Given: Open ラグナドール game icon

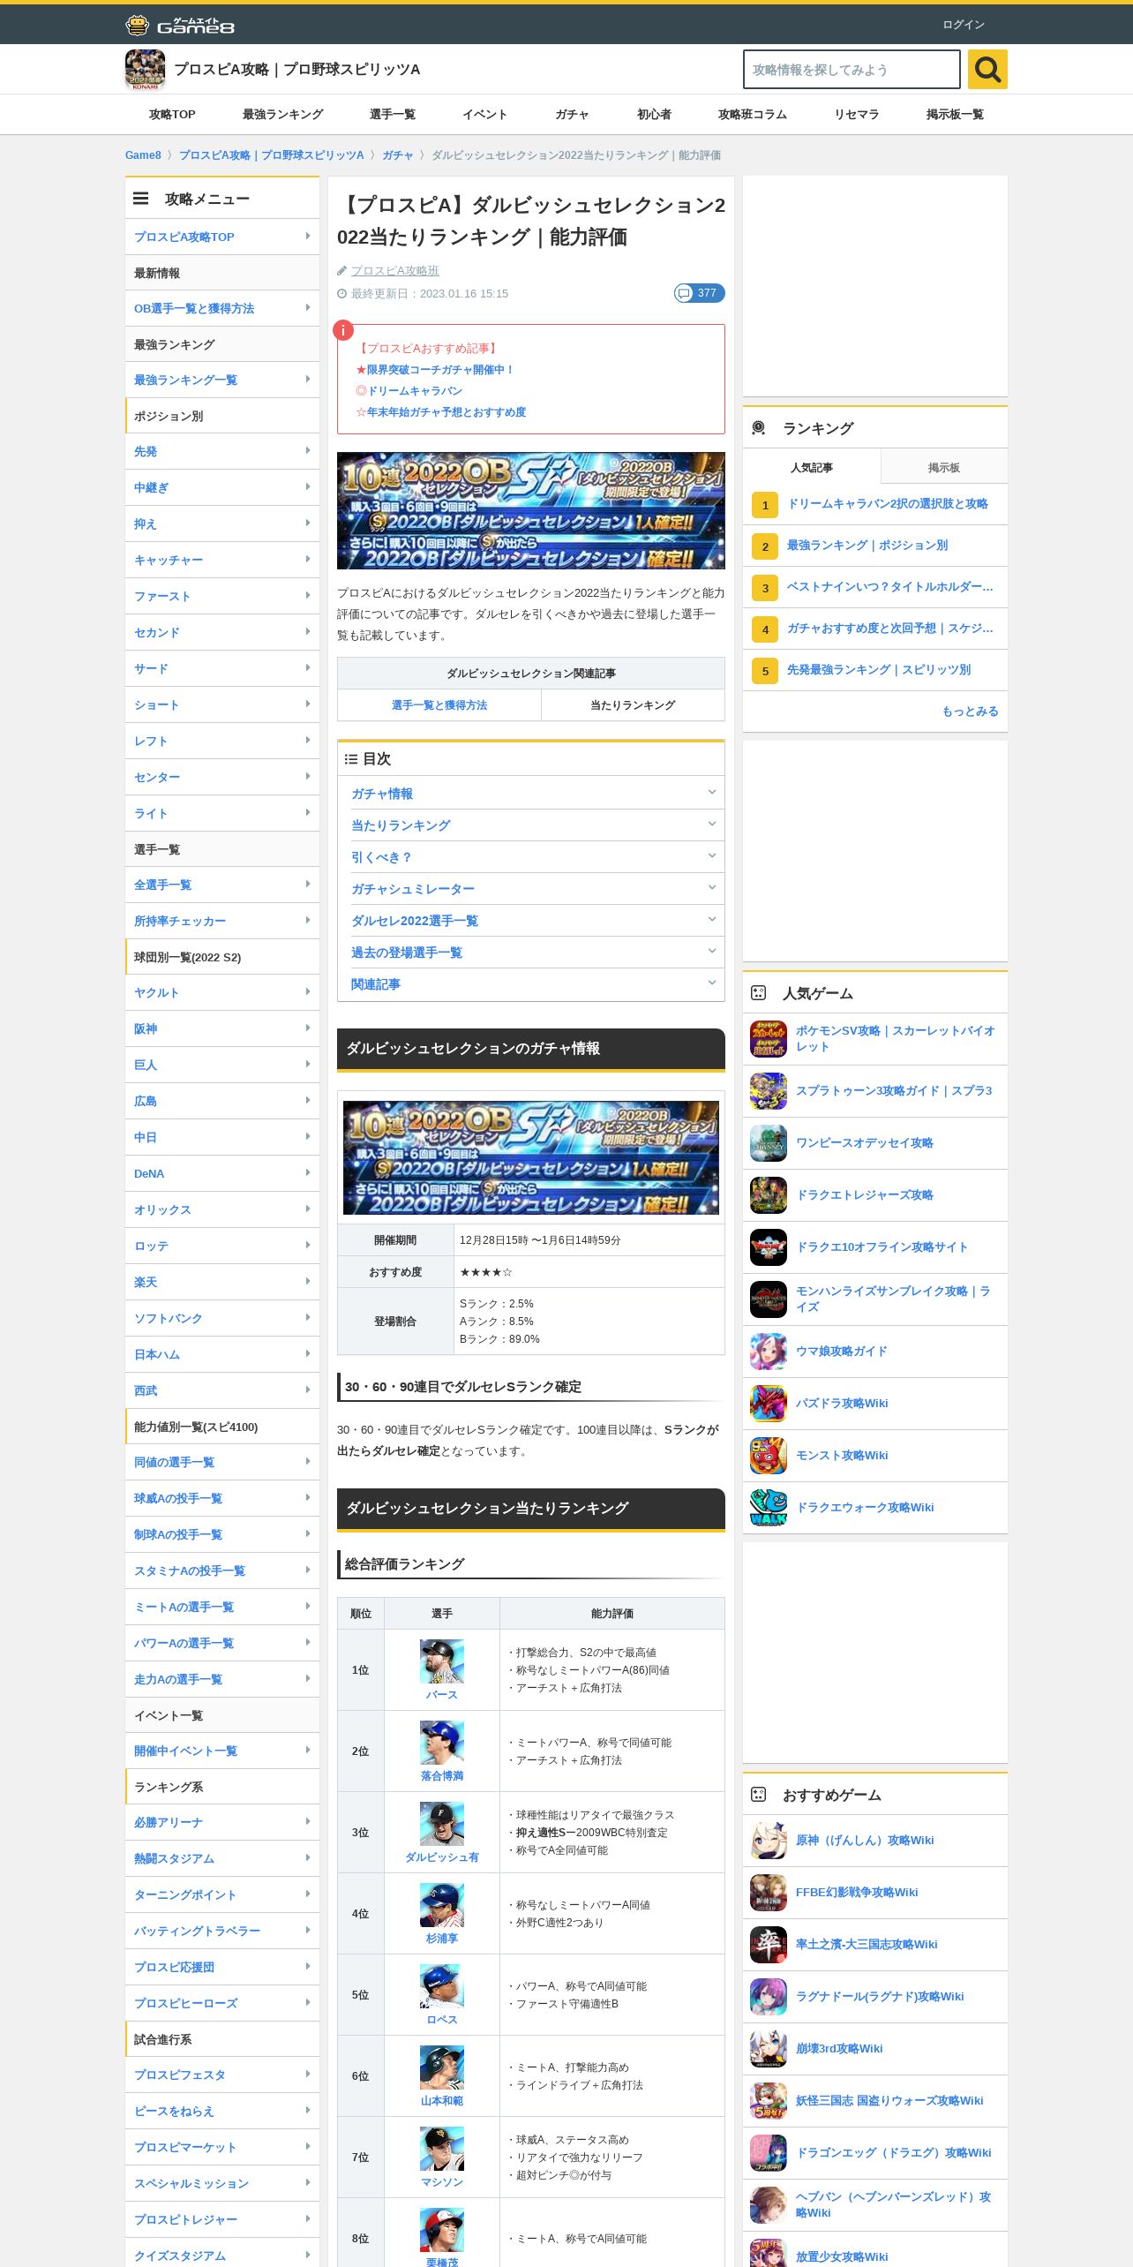Looking at the screenshot, I should pyautogui.click(x=769, y=1997).
